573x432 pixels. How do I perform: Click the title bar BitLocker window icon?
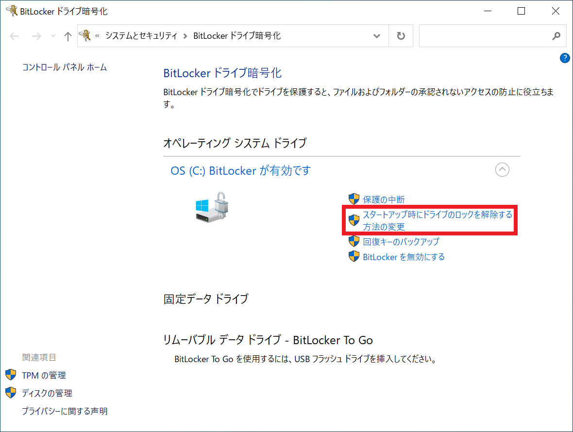pyautogui.click(x=12, y=11)
